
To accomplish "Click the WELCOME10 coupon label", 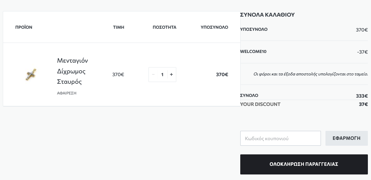I will pos(253,52).
